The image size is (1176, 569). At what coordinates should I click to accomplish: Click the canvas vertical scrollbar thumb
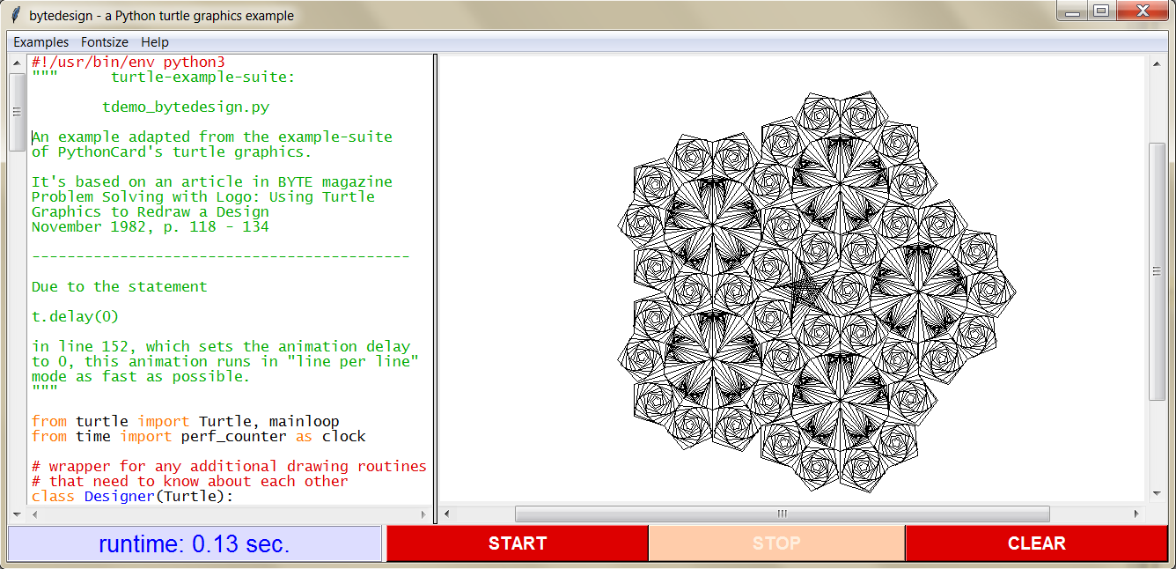pos(1158,271)
